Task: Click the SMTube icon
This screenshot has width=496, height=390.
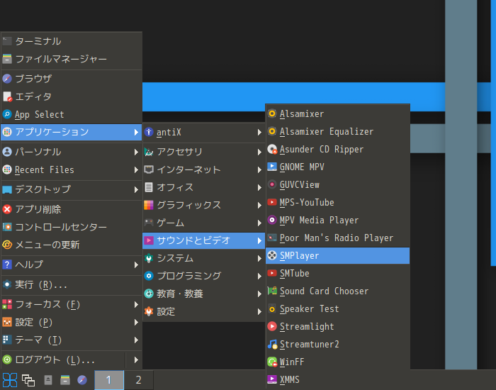Action: pos(272,273)
